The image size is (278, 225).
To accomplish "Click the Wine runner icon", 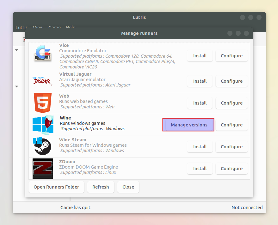I will point(43,125).
